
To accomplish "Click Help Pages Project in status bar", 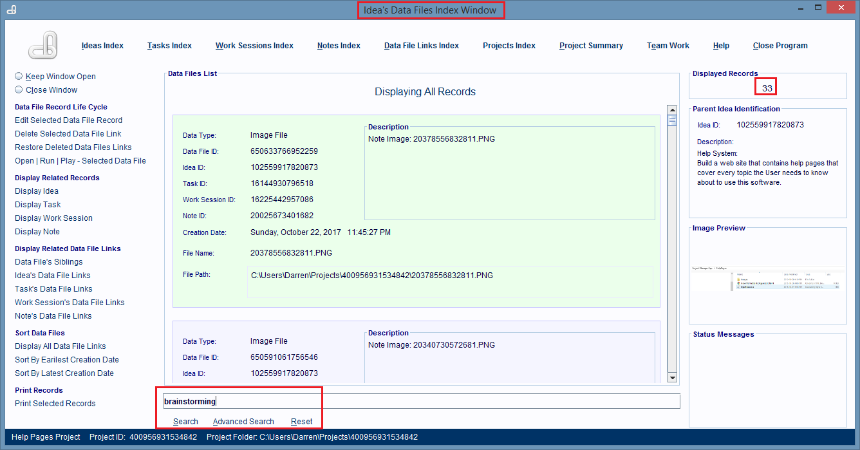I will (46, 437).
